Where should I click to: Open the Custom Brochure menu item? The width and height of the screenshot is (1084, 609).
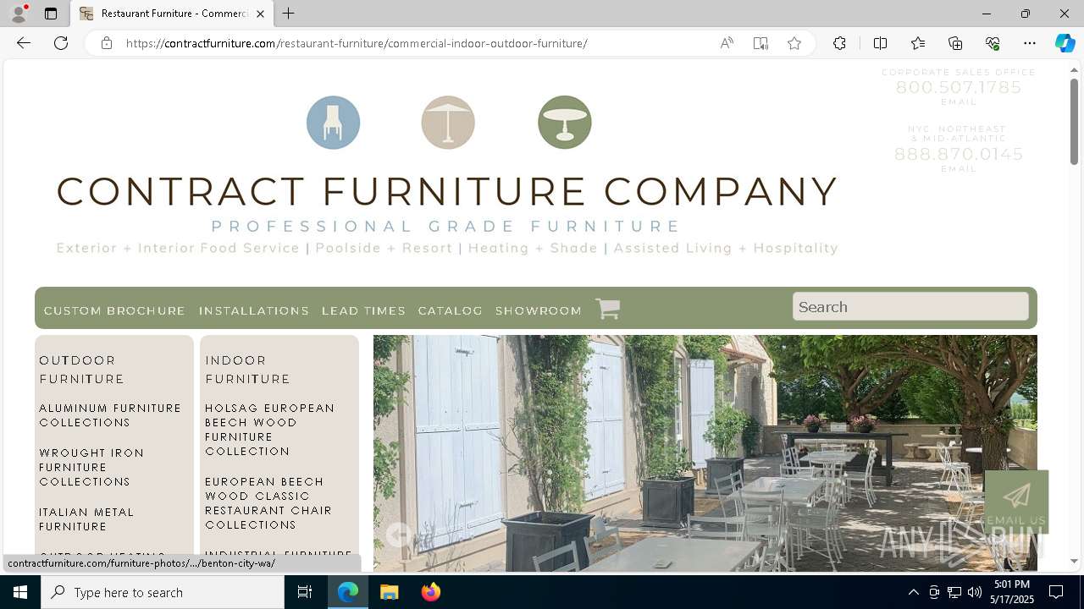pyautogui.click(x=114, y=310)
